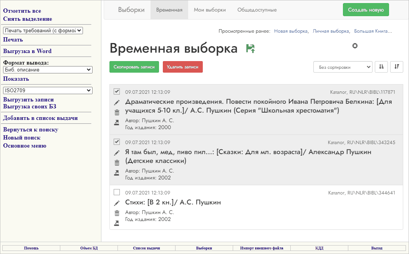409x254 pixels.
Task: Click the Драматические произведения record title
Action: (258, 106)
